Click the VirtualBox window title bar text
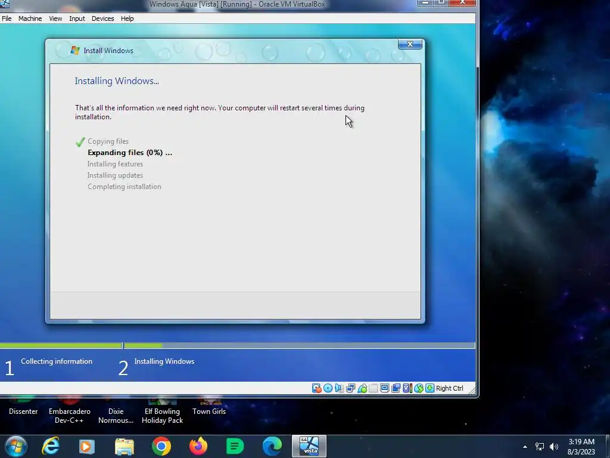This screenshot has height=458, width=610. pos(237,4)
